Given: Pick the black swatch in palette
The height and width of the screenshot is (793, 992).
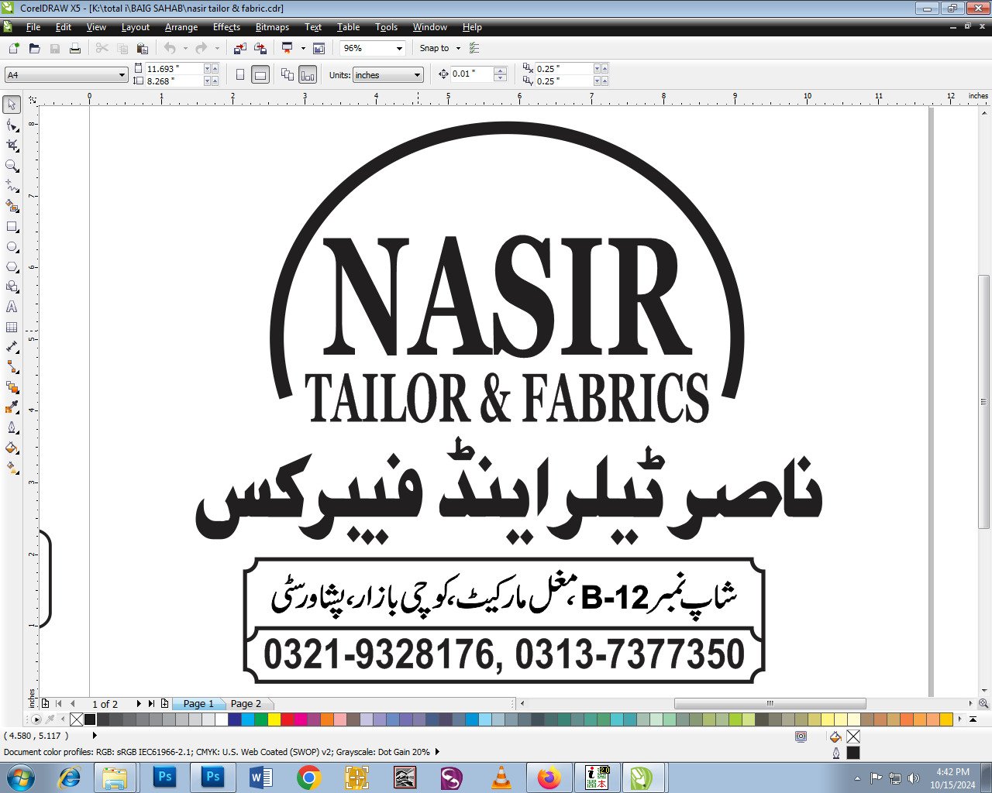Looking at the screenshot, I should coord(90,719).
